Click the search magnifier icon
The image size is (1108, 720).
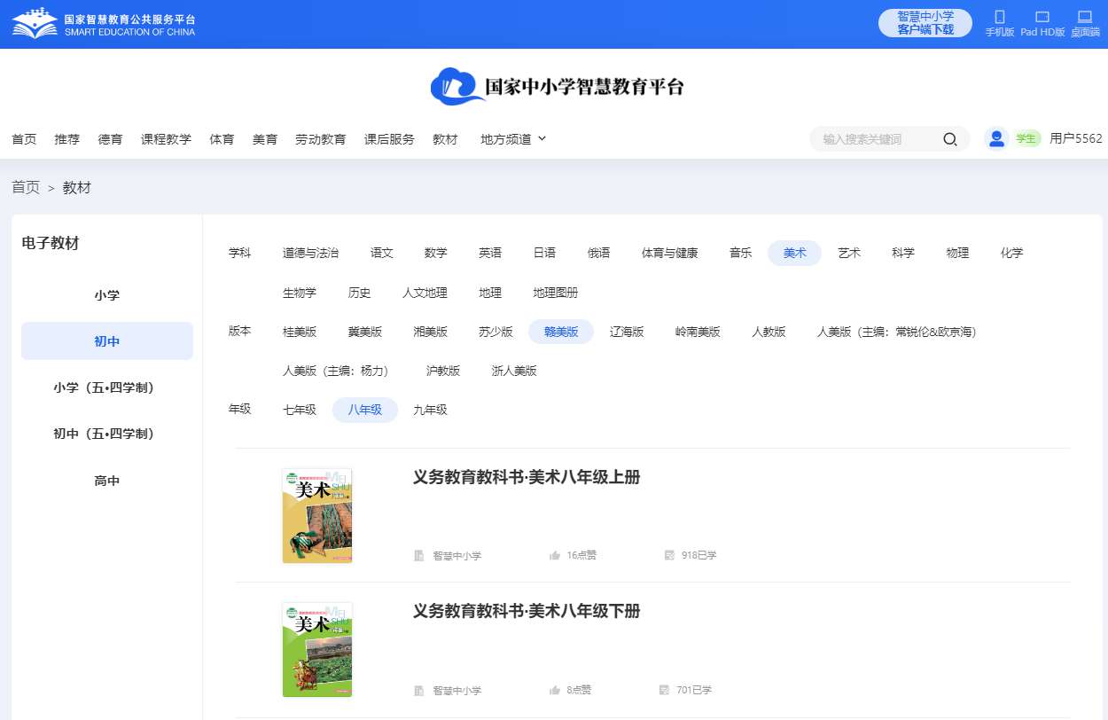[950, 139]
